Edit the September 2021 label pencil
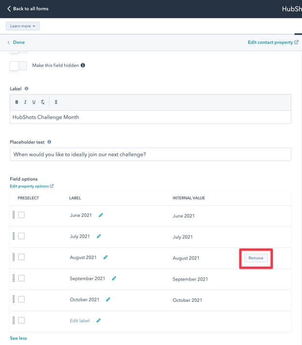Viewport: 302px width, 345px height. [x=114, y=279]
